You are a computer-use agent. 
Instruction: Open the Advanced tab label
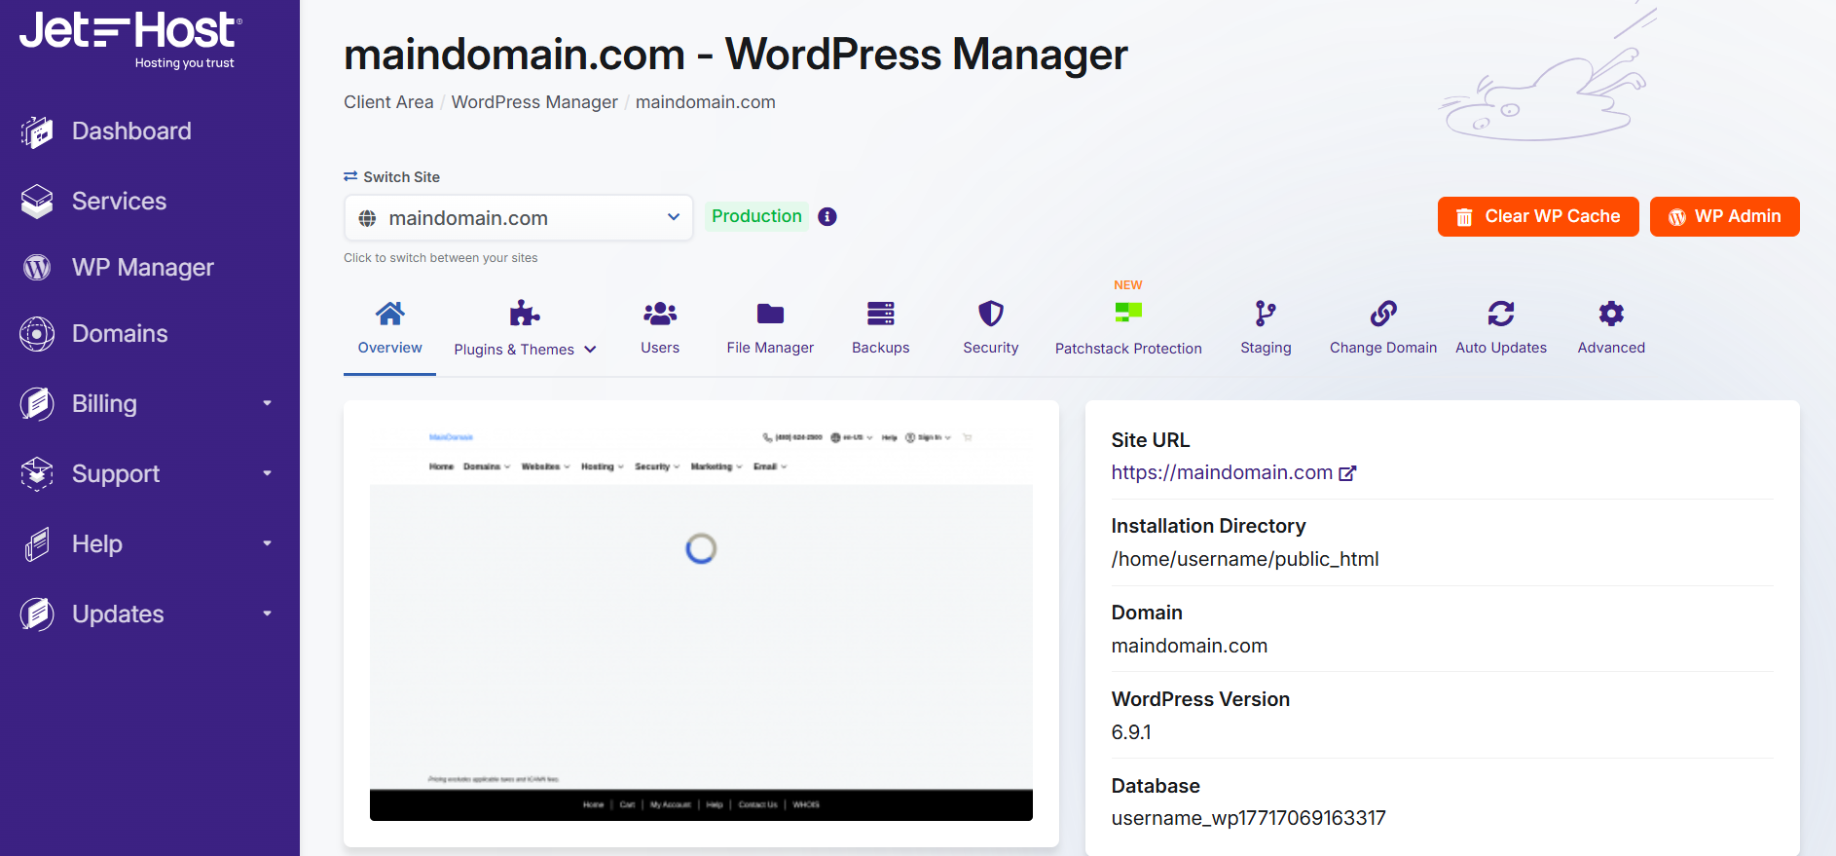[x=1611, y=348]
